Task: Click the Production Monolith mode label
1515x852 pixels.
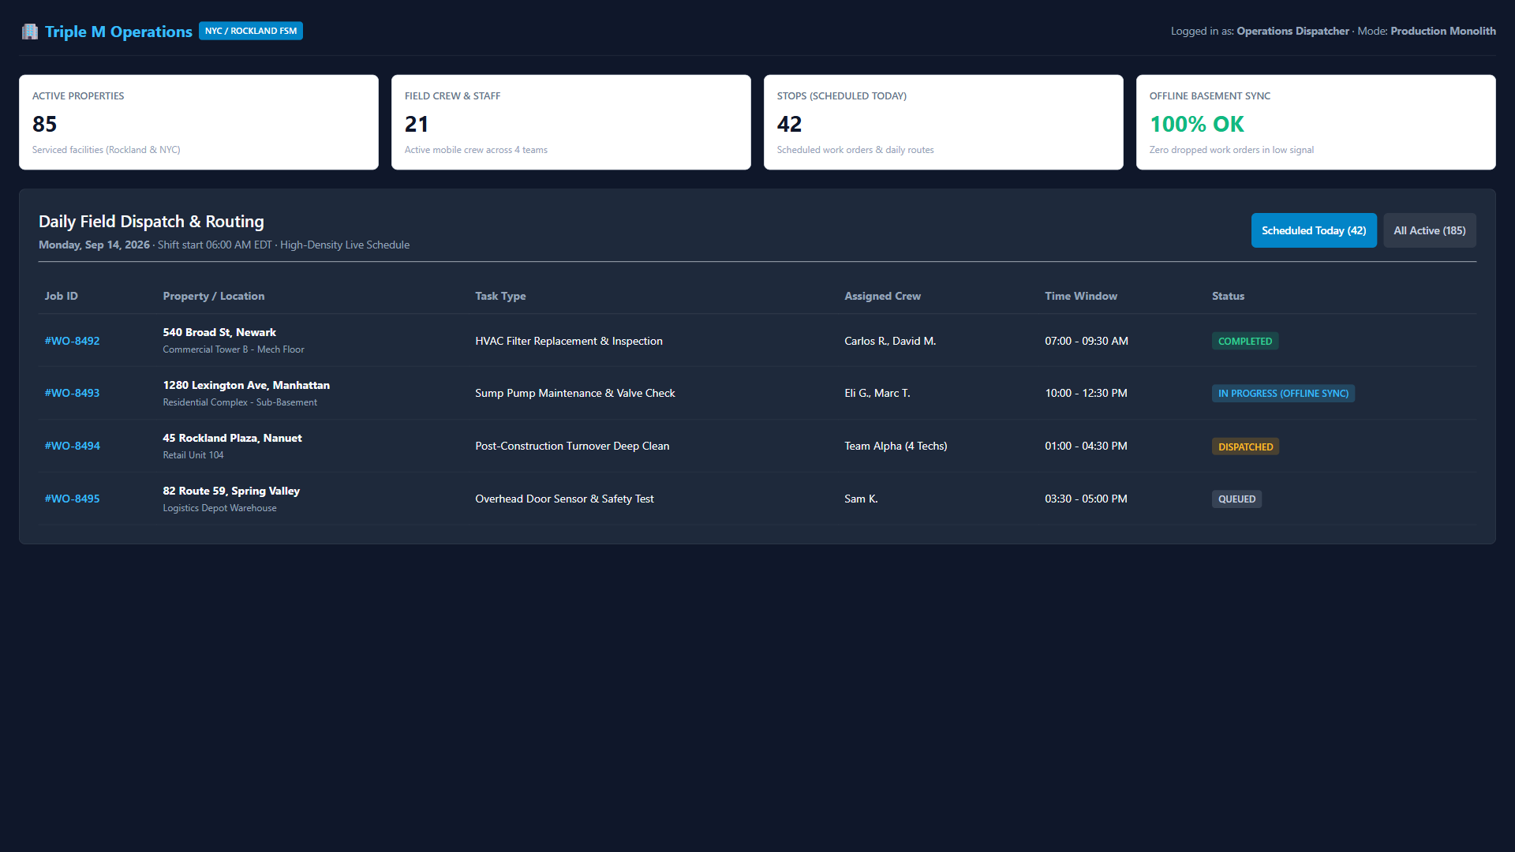Action: 1443,31
